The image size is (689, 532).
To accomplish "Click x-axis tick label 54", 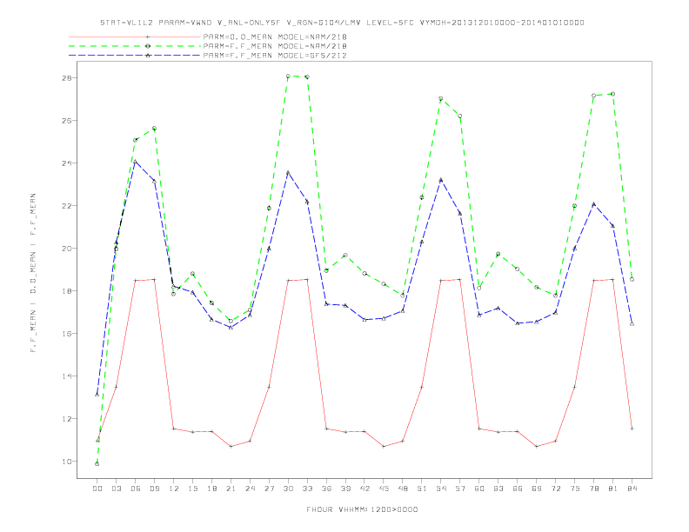I will tap(441, 489).
